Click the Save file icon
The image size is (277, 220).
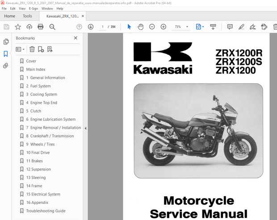coord(7,27)
